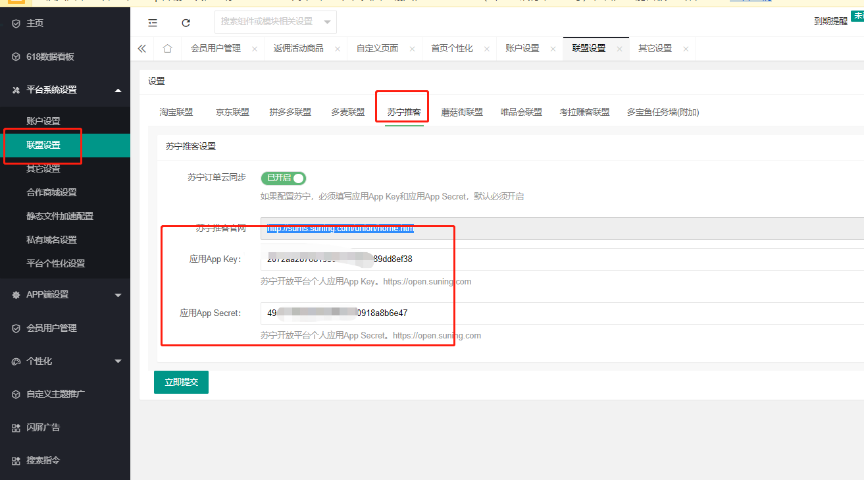Select the 拼多多联盟 settings tab
Image resolution: width=864 pixels, height=480 pixels.
(290, 113)
